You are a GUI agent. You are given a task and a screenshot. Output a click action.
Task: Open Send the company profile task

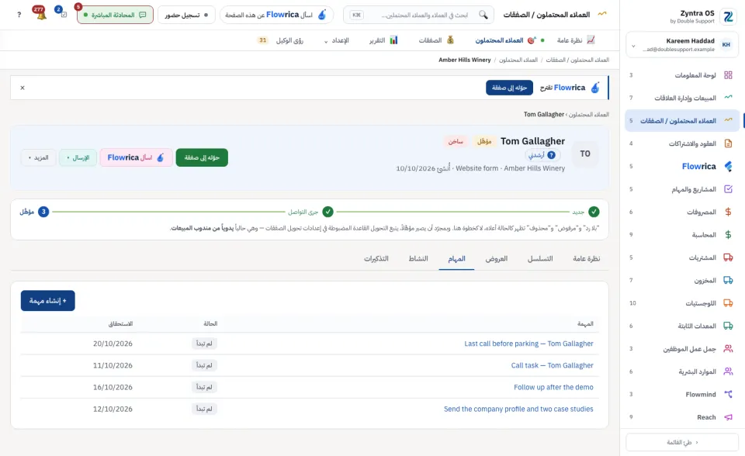tap(518, 409)
